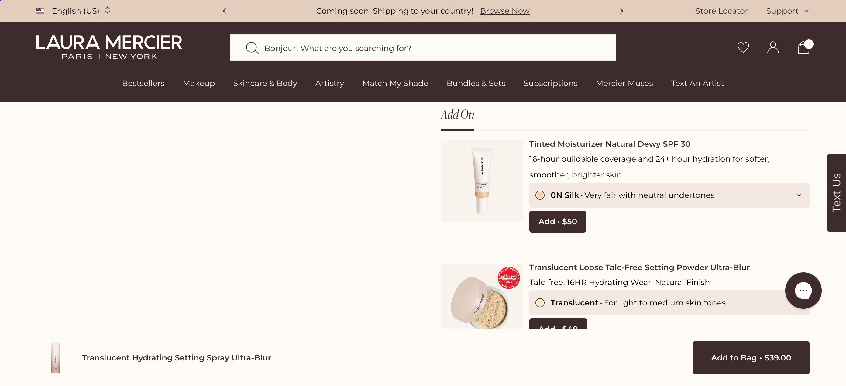Open the Translucent shade dropdown

point(669,302)
